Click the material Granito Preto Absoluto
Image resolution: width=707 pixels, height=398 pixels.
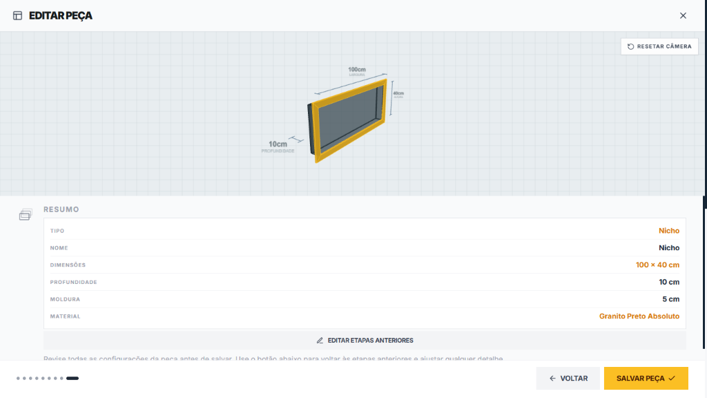coord(639,316)
